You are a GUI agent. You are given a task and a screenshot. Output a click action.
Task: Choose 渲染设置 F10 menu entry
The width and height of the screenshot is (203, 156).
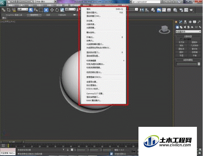[104, 13]
